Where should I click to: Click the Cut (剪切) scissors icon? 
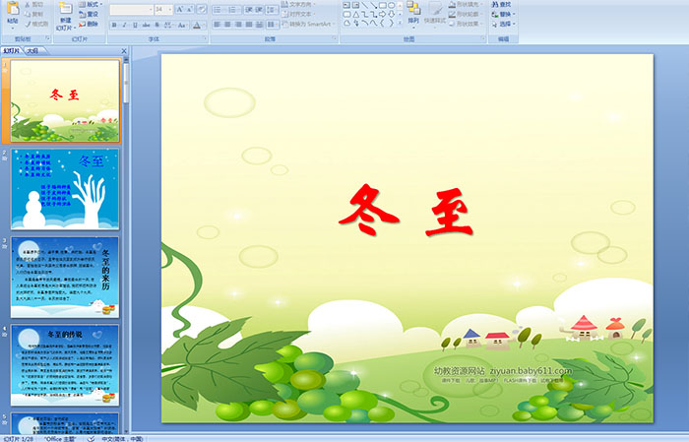point(28,4)
